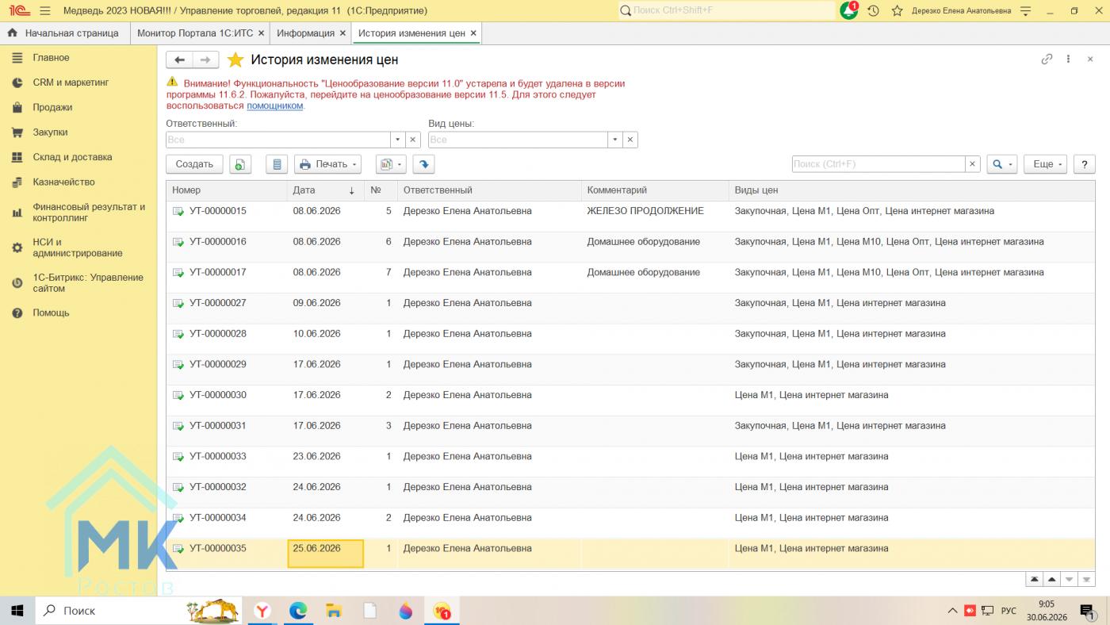The height and width of the screenshot is (625, 1110).
Task: Open Microsoft Edge from the taskbar
Action: tap(298, 611)
